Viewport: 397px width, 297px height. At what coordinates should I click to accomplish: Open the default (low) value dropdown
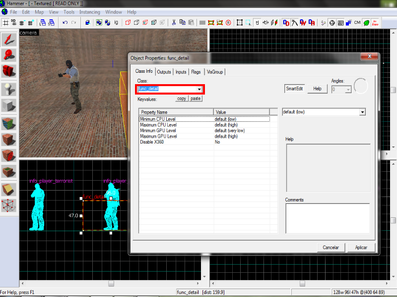[x=363, y=112]
